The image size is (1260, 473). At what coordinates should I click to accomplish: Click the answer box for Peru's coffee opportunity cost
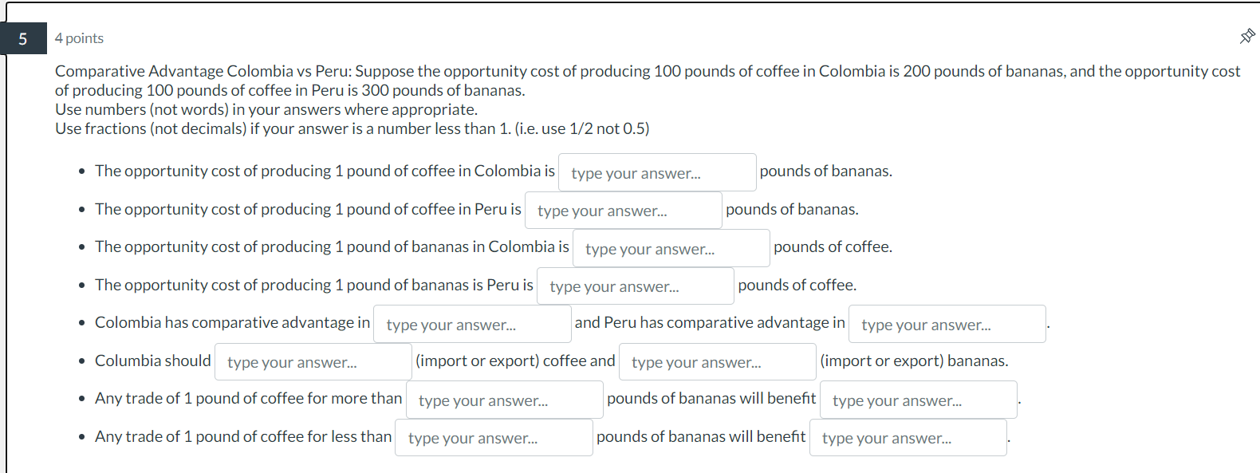point(623,210)
